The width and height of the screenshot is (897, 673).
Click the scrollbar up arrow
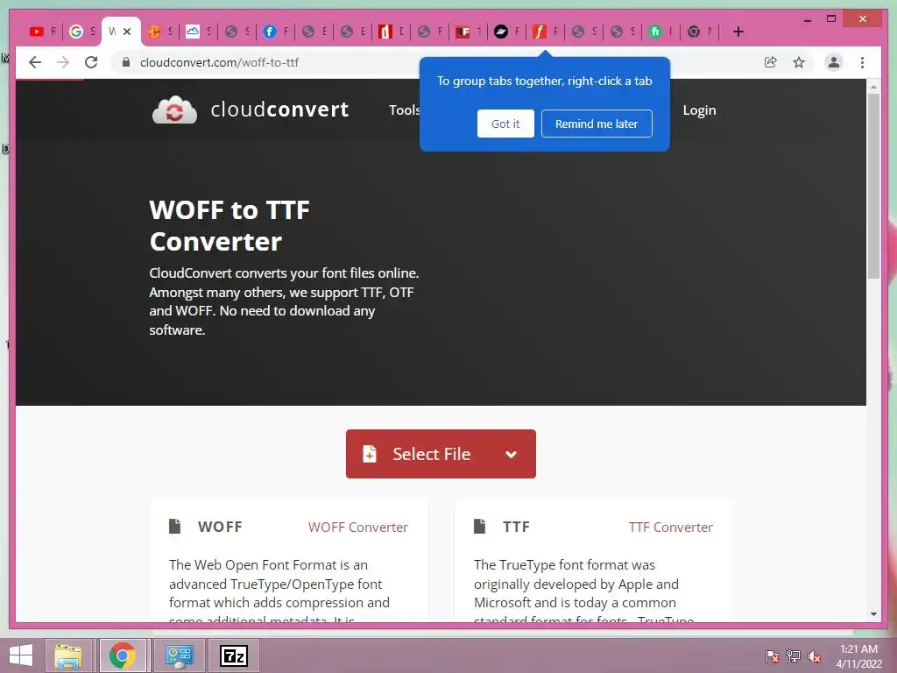[873, 87]
